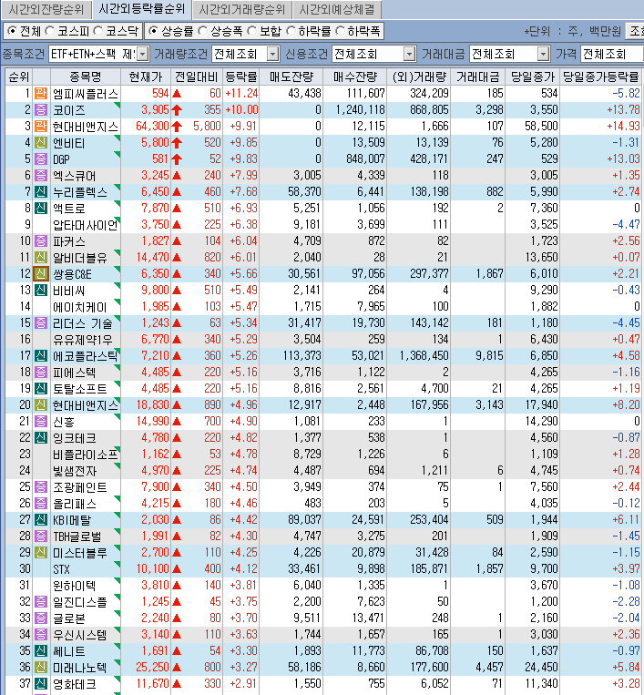
Task: Click the 증 badge next to TBH글로벌
Action: [x=41, y=537]
